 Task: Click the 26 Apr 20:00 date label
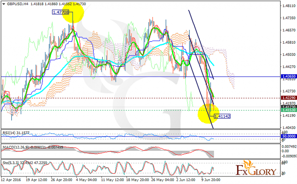(61, 180)
